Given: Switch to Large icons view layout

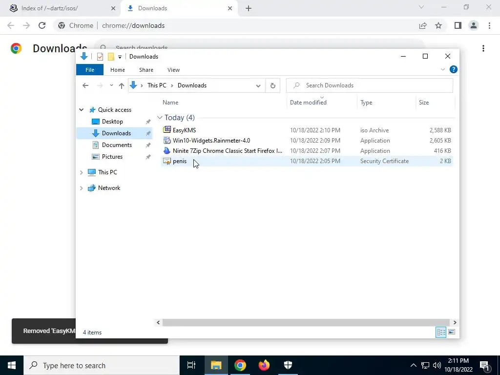Looking at the screenshot, I should pyautogui.click(x=452, y=332).
